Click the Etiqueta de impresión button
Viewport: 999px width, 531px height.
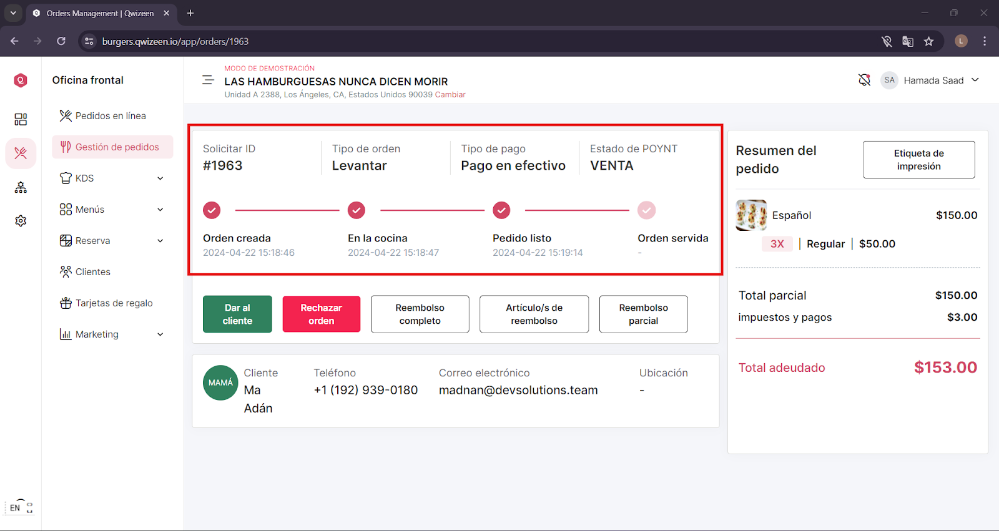(x=919, y=160)
